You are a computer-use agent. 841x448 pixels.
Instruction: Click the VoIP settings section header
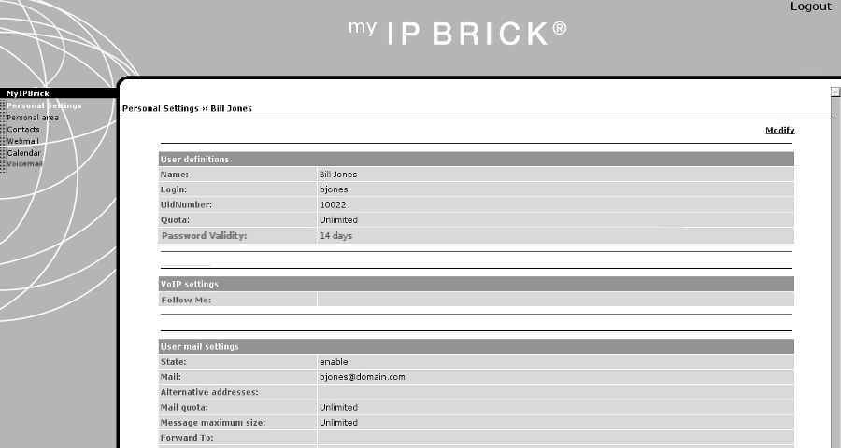[477, 284]
